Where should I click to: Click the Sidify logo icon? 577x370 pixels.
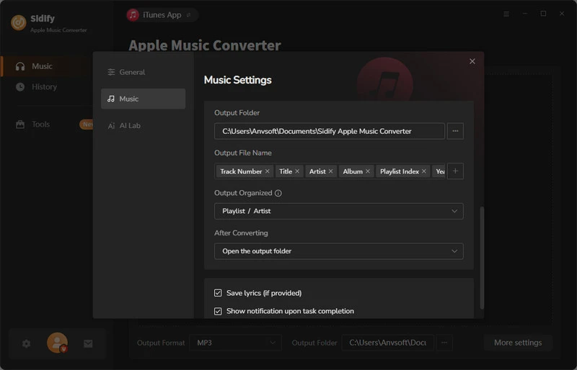pos(19,23)
